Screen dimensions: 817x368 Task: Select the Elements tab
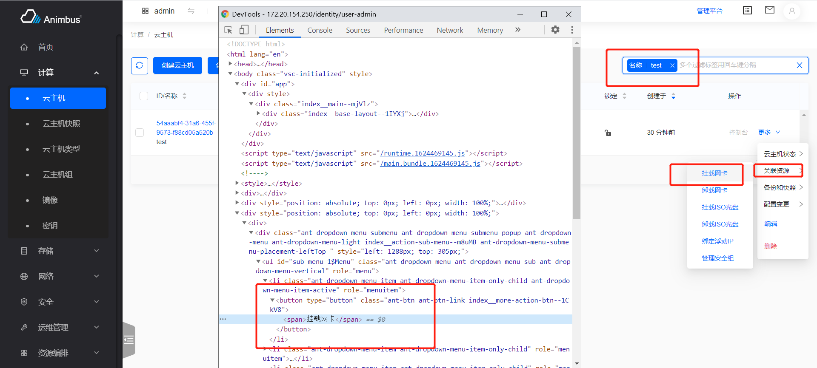pos(280,30)
